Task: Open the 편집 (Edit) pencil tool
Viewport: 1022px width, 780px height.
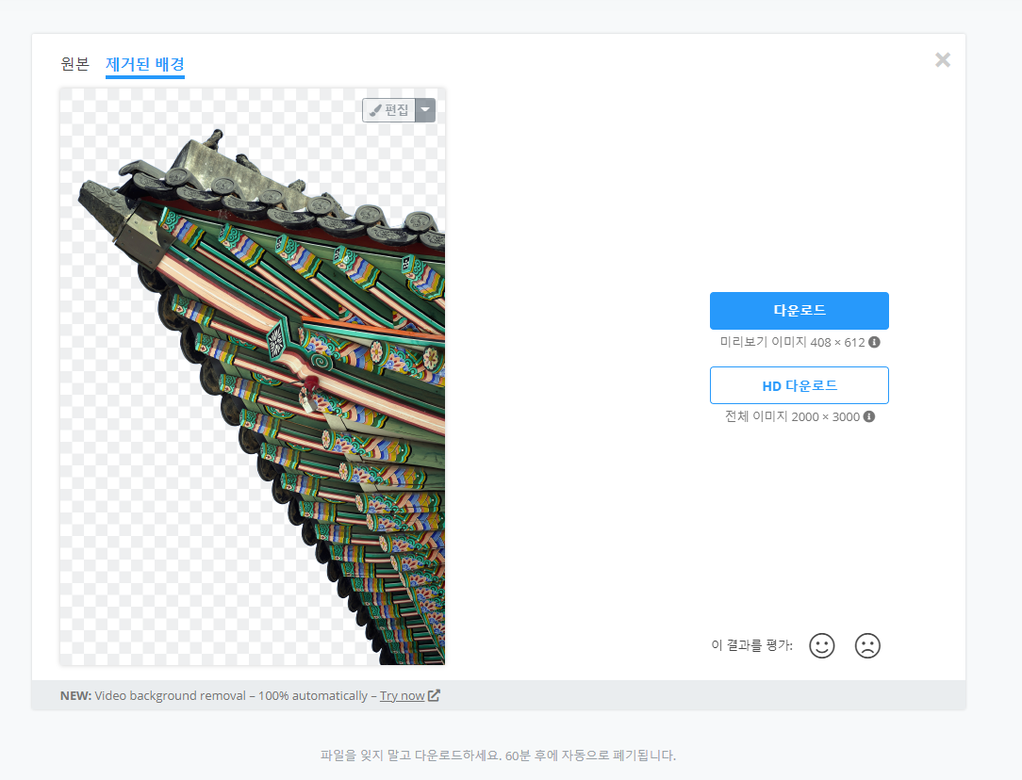Action: tap(387, 109)
